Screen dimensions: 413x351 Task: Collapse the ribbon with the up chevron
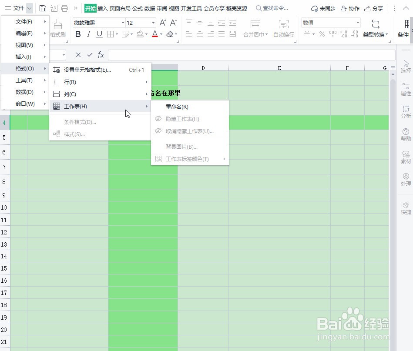(x=406, y=8)
